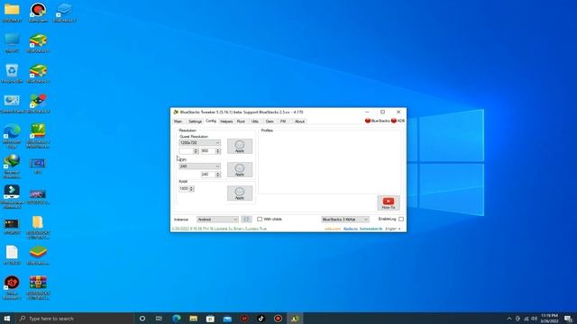Apply the RAM setting
This screenshot has height=324, width=577.
coord(240,193)
